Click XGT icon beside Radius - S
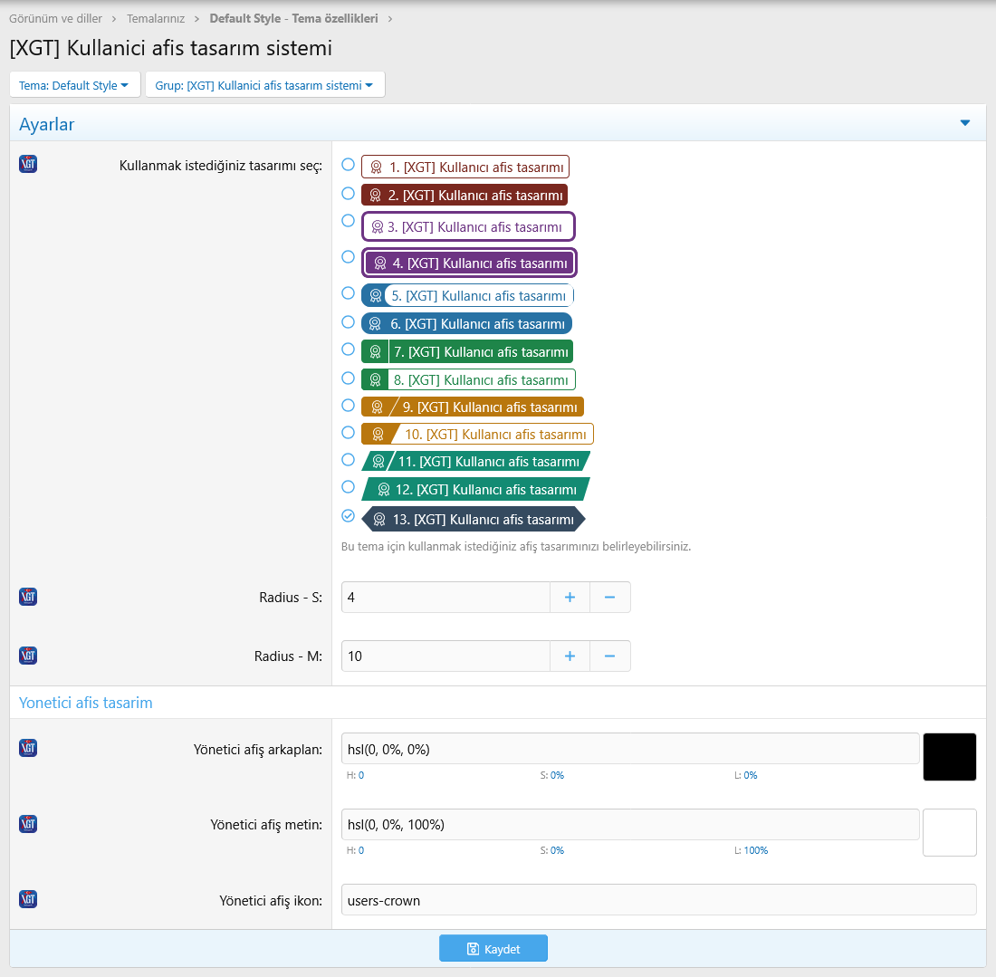This screenshot has height=977, width=996. [x=28, y=597]
